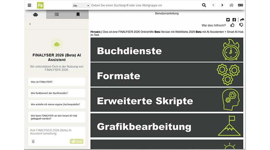
Task: Click the head with gears icon
Action: click(231, 99)
